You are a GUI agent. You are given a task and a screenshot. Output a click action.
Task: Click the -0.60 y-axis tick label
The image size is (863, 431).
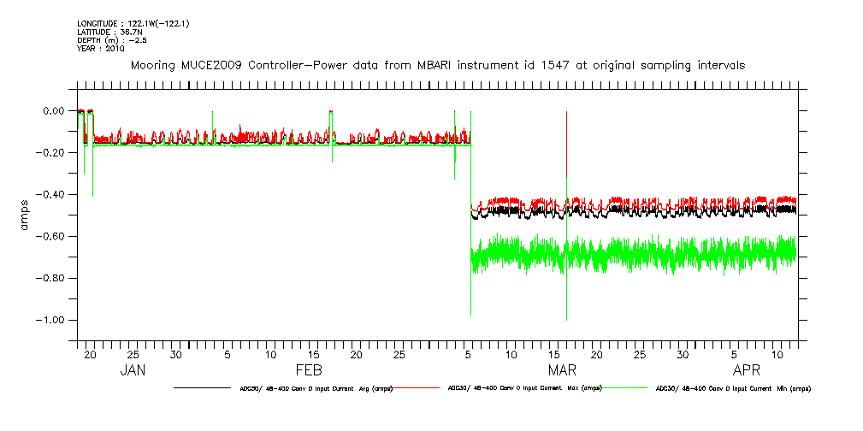pyautogui.click(x=51, y=236)
